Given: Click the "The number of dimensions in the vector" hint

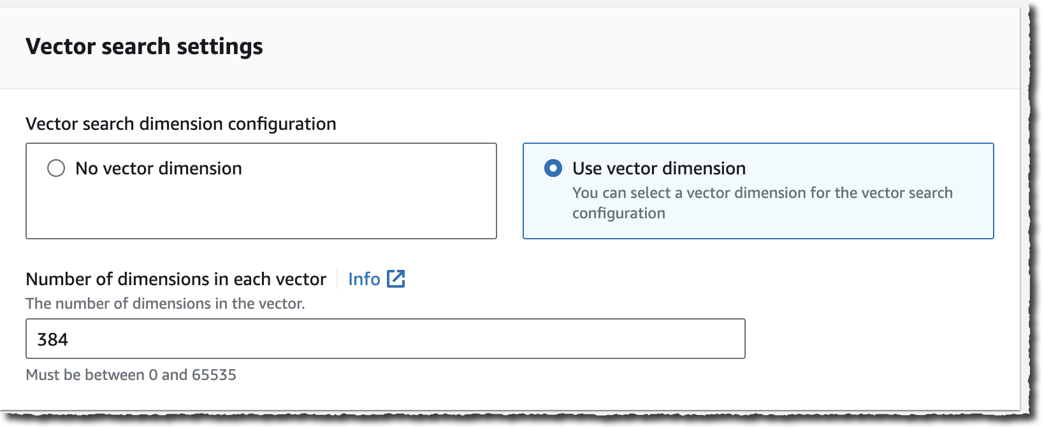Looking at the screenshot, I should 165,304.
